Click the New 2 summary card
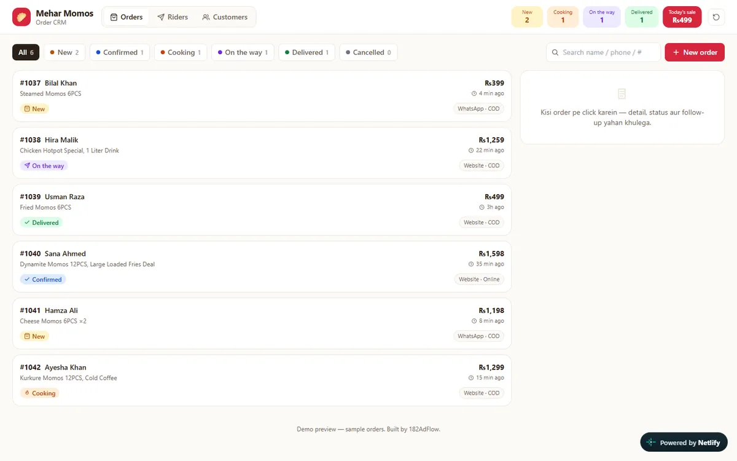Image resolution: width=737 pixels, height=461 pixels. pos(527,17)
